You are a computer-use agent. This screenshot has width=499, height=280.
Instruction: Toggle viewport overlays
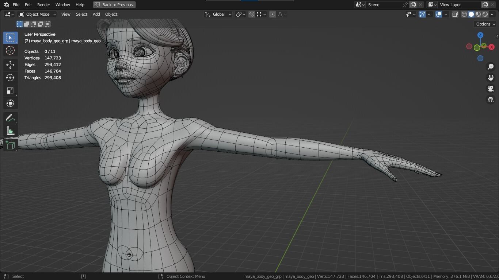coord(439,14)
